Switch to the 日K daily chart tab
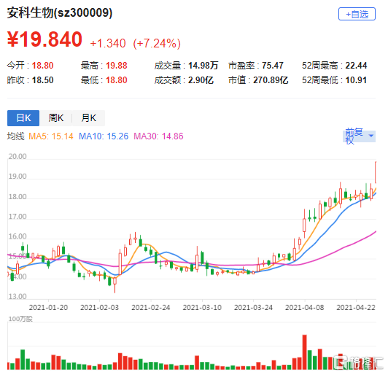 pyautogui.click(x=23, y=118)
